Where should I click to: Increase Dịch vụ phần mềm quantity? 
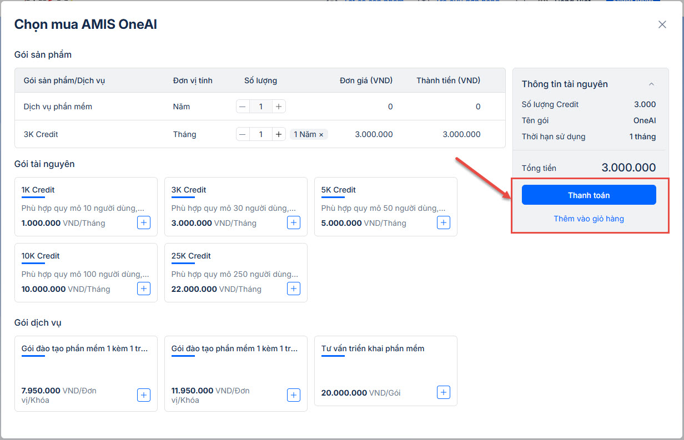(x=279, y=107)
